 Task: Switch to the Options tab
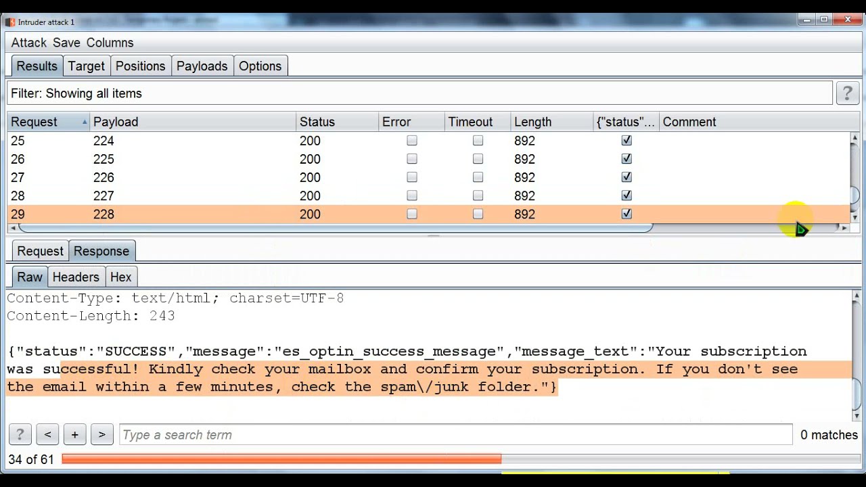(260, 66)
